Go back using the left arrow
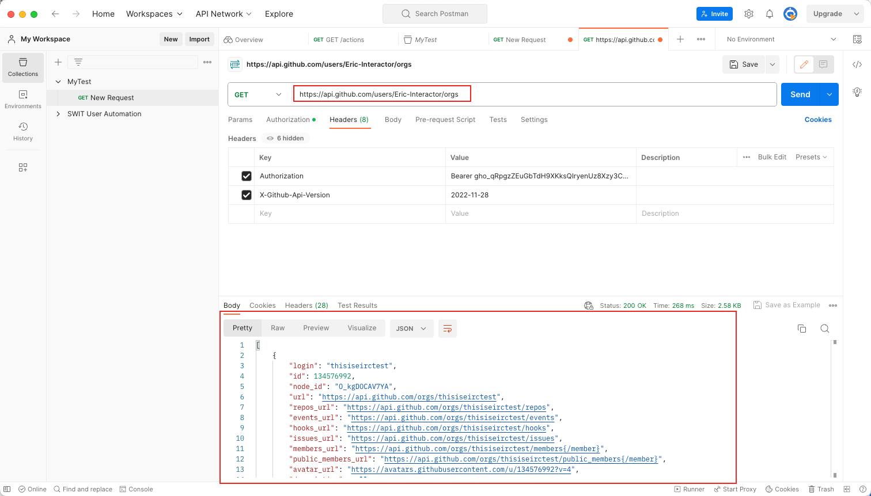The height and width of the screenshot is (496, 871). click(55, 14)
